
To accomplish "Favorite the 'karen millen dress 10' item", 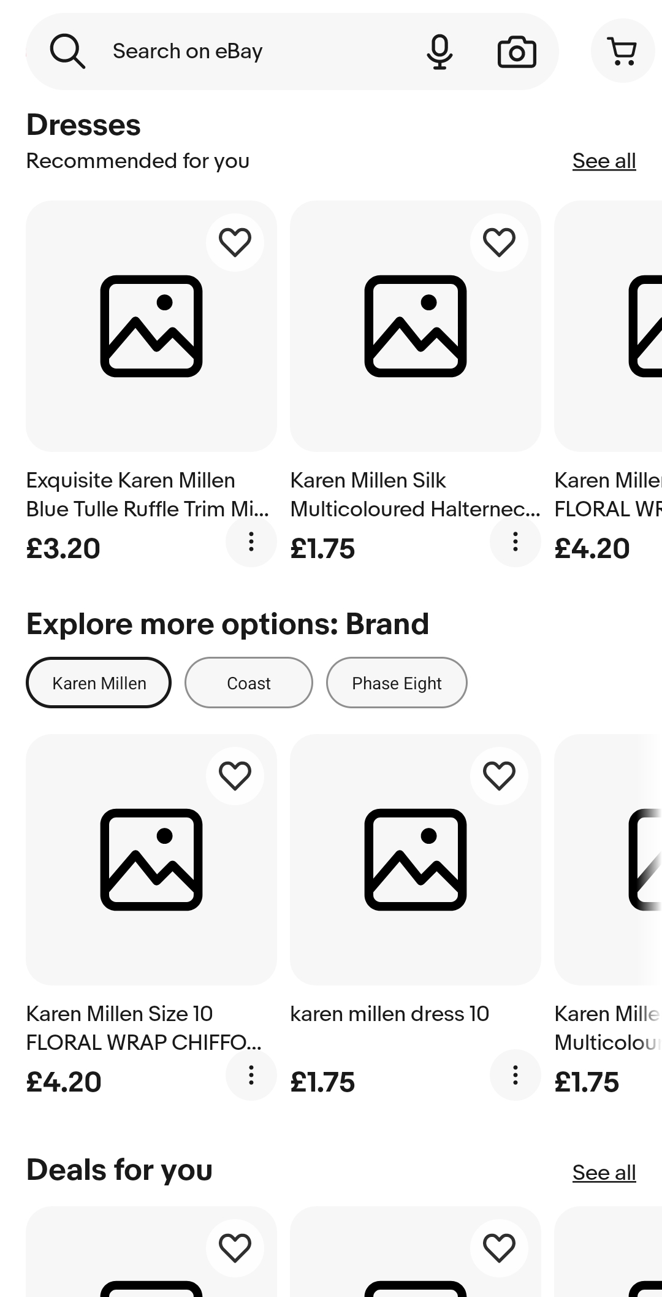I will (x=499, y=776).
